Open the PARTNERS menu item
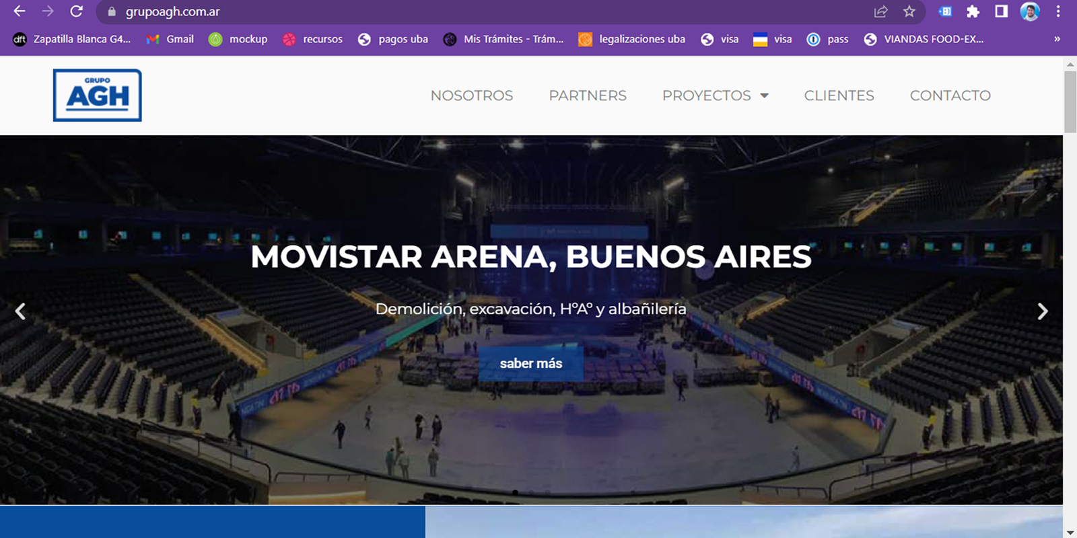 point(588,95)
